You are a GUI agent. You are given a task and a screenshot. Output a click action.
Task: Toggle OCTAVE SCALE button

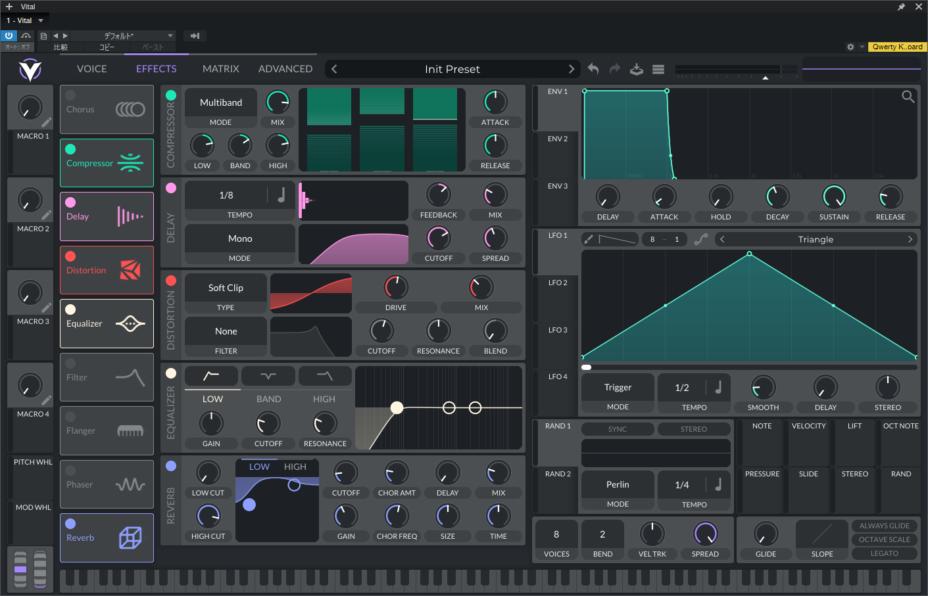tap(884, 539)
